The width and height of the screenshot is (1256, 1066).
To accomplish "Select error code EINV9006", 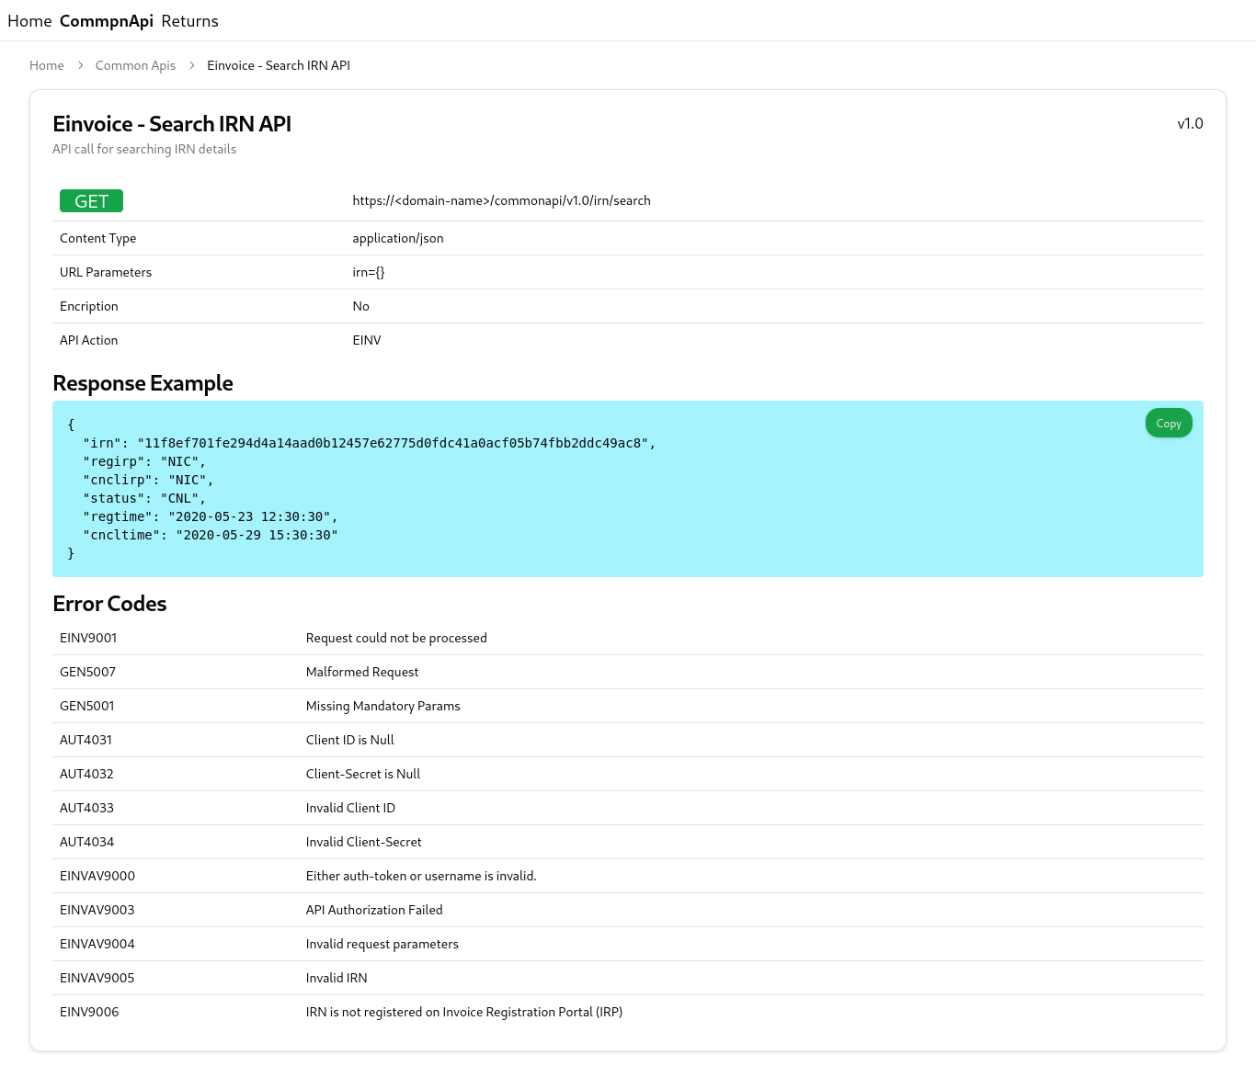I will coord(89,1012).
